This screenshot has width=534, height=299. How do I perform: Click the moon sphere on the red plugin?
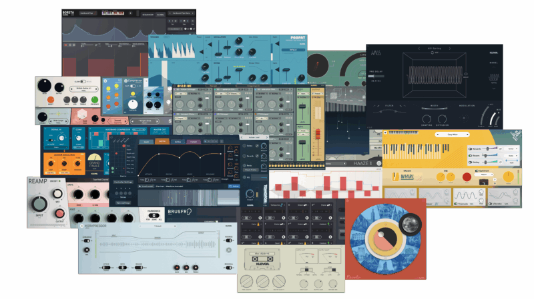[411, 224]
